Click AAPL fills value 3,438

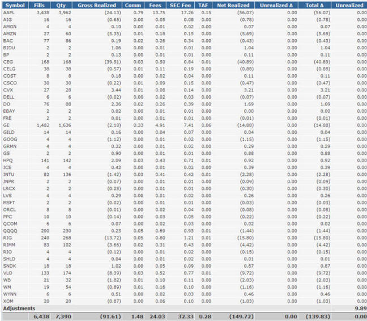[x=43, y=12]
